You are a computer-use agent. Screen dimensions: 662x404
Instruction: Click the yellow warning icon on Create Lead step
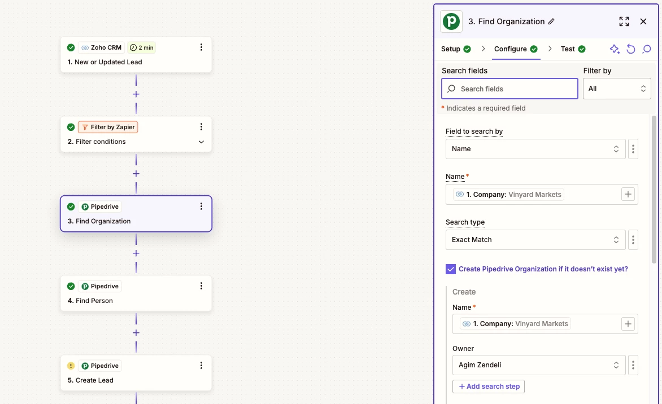point(71,366)
